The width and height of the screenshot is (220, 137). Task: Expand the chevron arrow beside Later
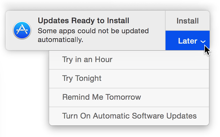[x=203, y=42]
